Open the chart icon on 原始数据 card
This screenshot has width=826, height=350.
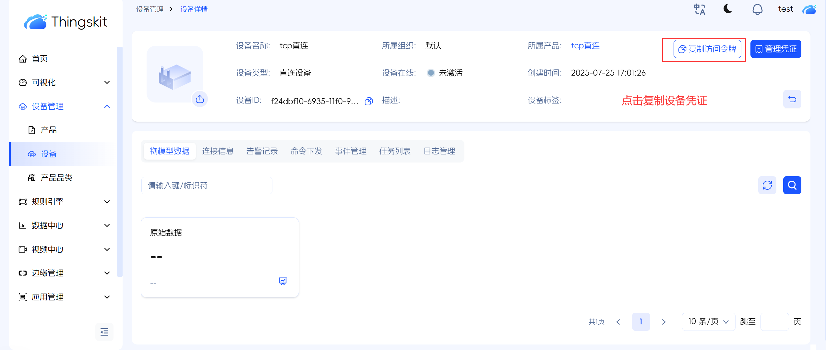pyautogui.click(x=283, y=281)
